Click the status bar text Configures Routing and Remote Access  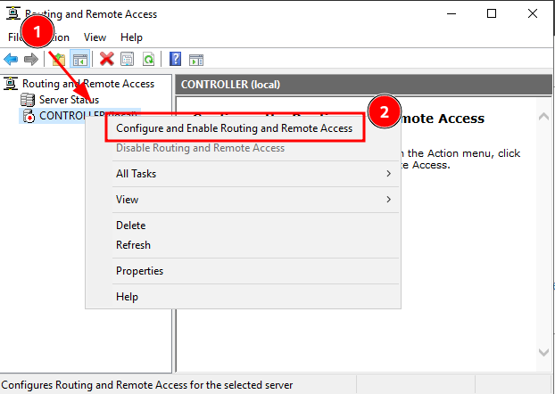coord(147,385)
